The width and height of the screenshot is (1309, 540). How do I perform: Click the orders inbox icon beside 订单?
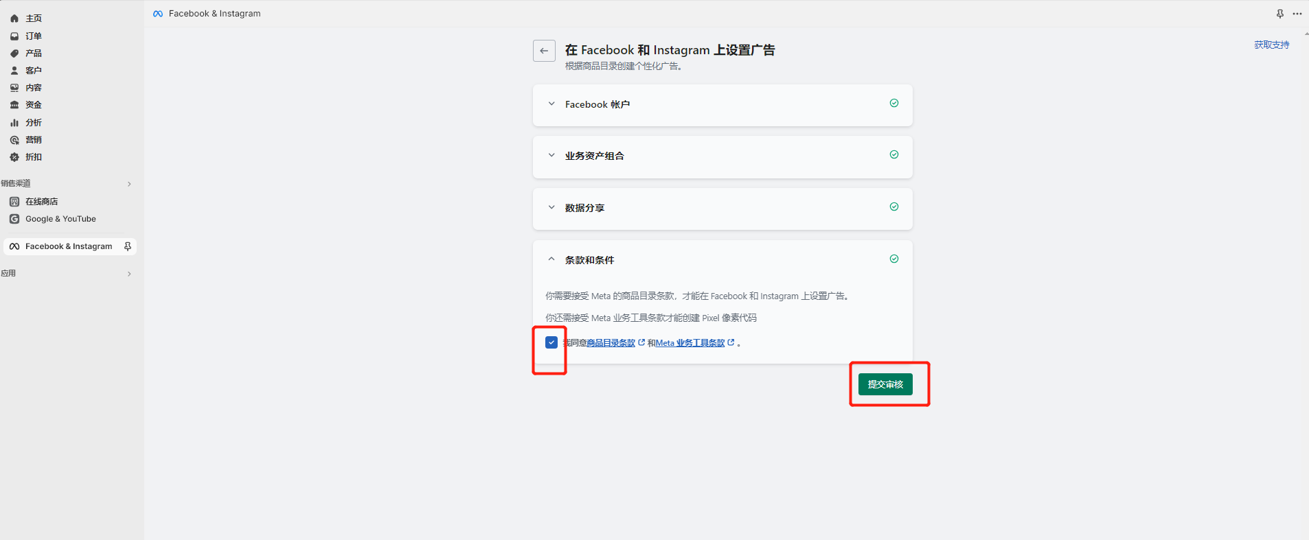[x=14, y=36]
